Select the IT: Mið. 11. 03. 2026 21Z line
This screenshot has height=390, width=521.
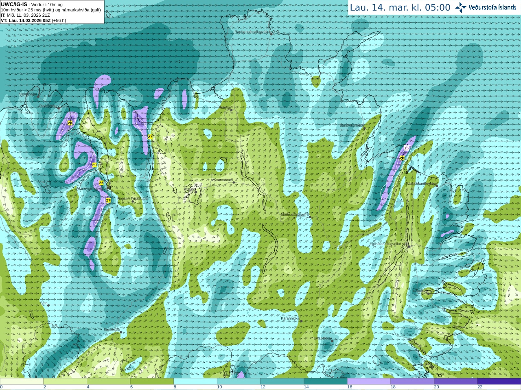pos(26,15)
